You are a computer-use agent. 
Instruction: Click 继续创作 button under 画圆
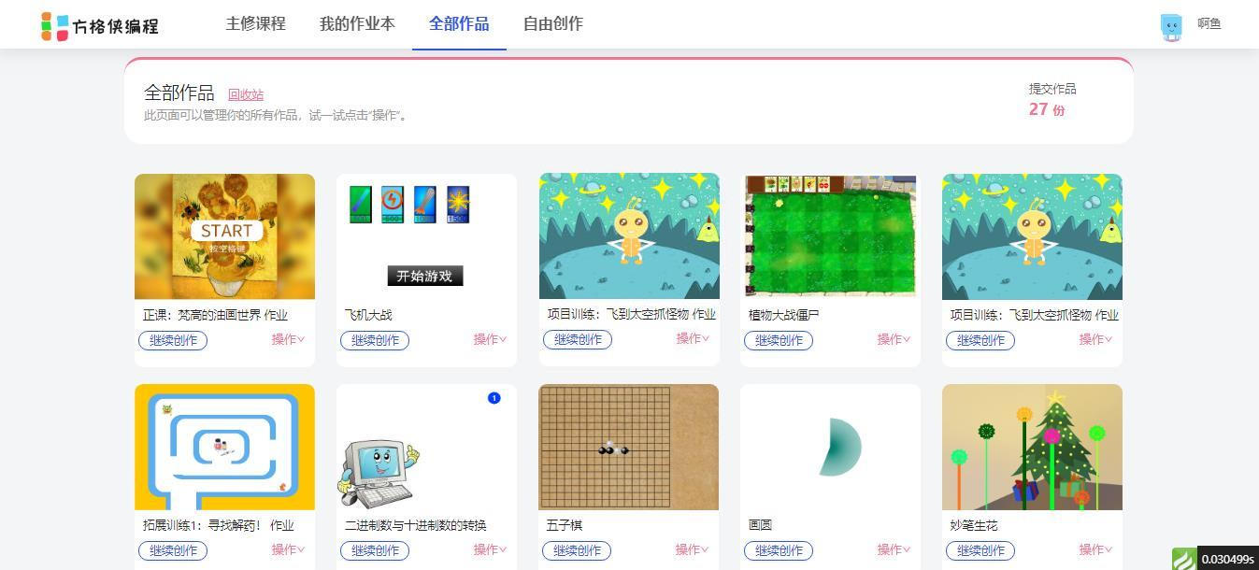click(779, 550)
